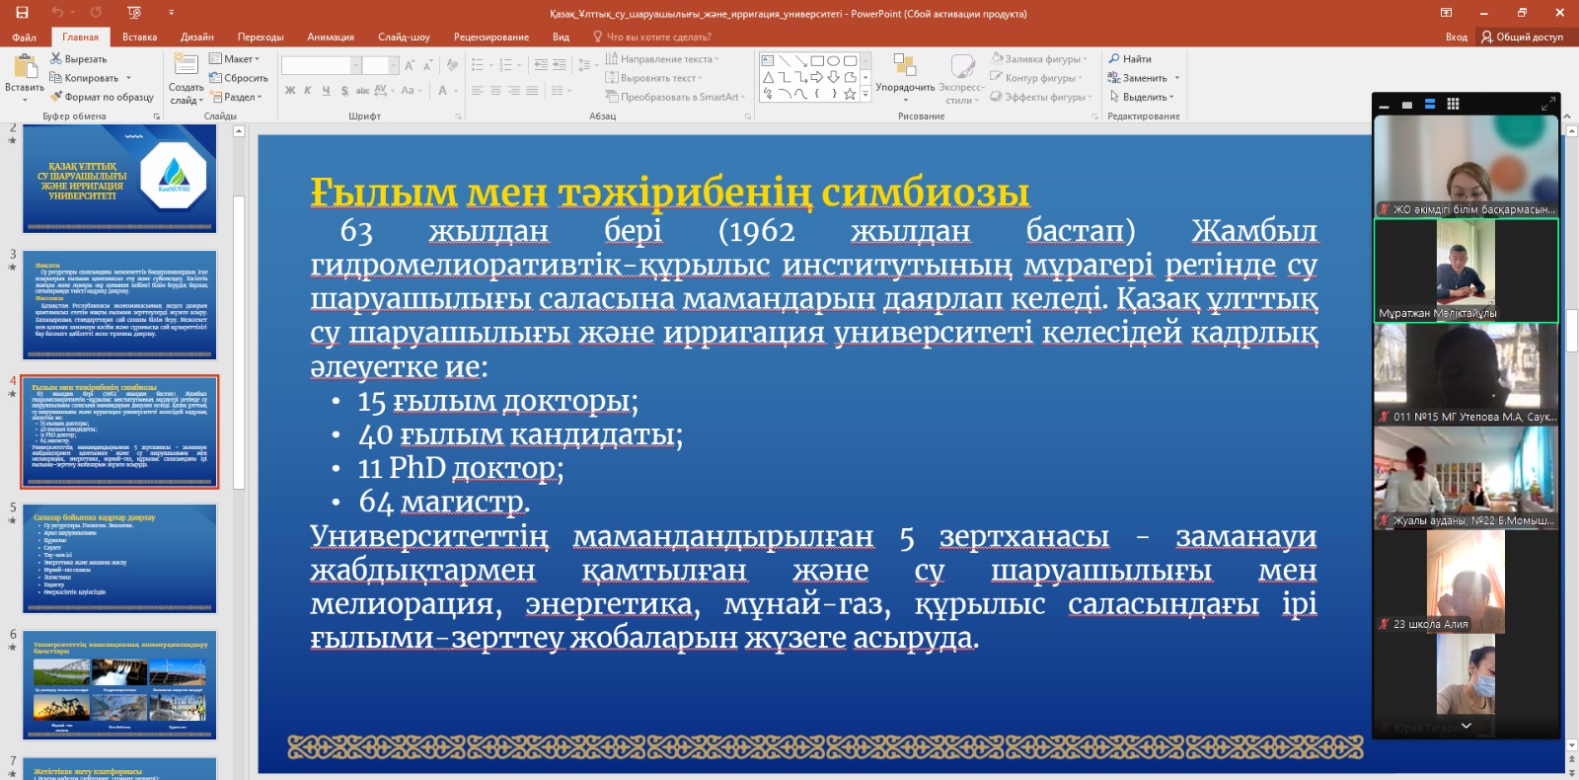Click the increase list level icon
1579x780 pixels.
(x=559, y=65)
